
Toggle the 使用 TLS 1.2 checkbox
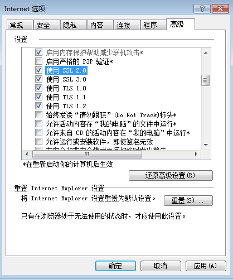click(38, 106)
